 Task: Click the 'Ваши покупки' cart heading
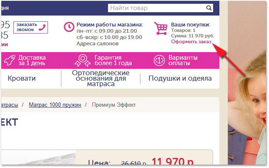click(190, 25)
